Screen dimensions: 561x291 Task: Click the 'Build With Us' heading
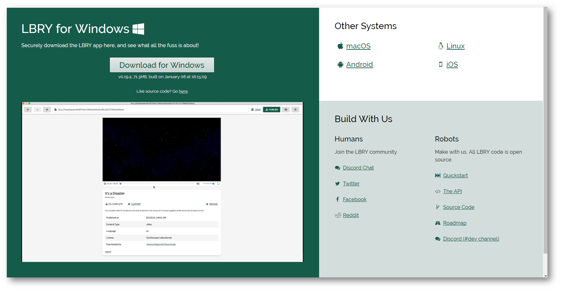click(363, 119)
